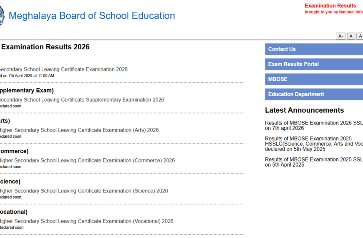Open Exam Results Portal menu item
Viewport: 363px width, 238px height.
pyautogui.click(x=314, y=64)
